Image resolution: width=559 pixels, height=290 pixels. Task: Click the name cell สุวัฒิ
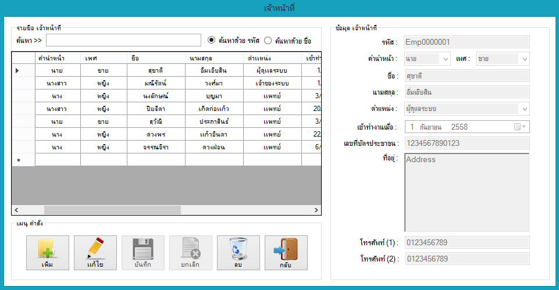[x=156, y=122]
